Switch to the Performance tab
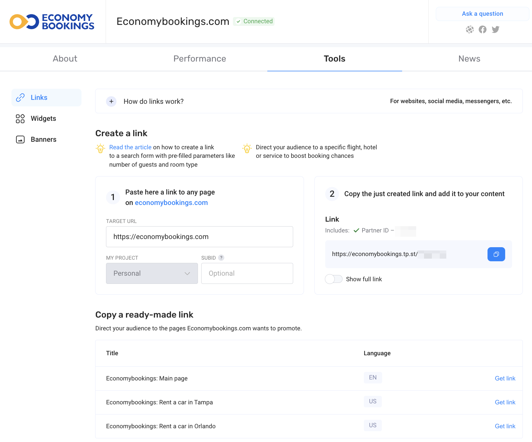 tap(200, 59)
